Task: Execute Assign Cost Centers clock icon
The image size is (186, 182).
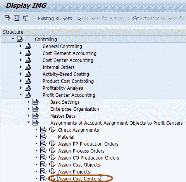Action: pyautogui.click(x=52, y=179)
